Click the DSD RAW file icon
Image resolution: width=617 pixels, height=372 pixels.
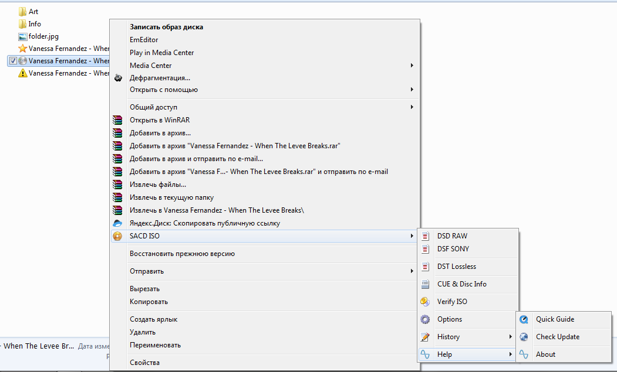coord(425,236)
